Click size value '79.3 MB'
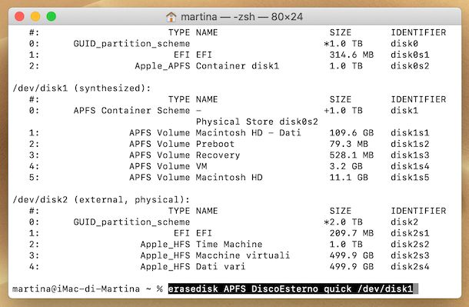 (x=349, y=144)
